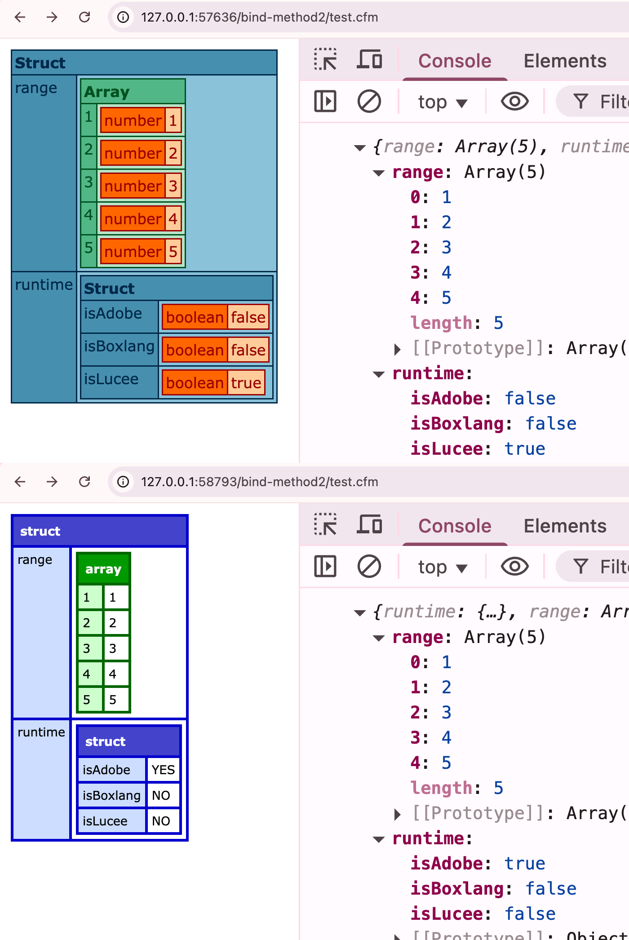Create live expression in top DevTools
The width and height of the screenshot is (629, 940).
(515, 101)
